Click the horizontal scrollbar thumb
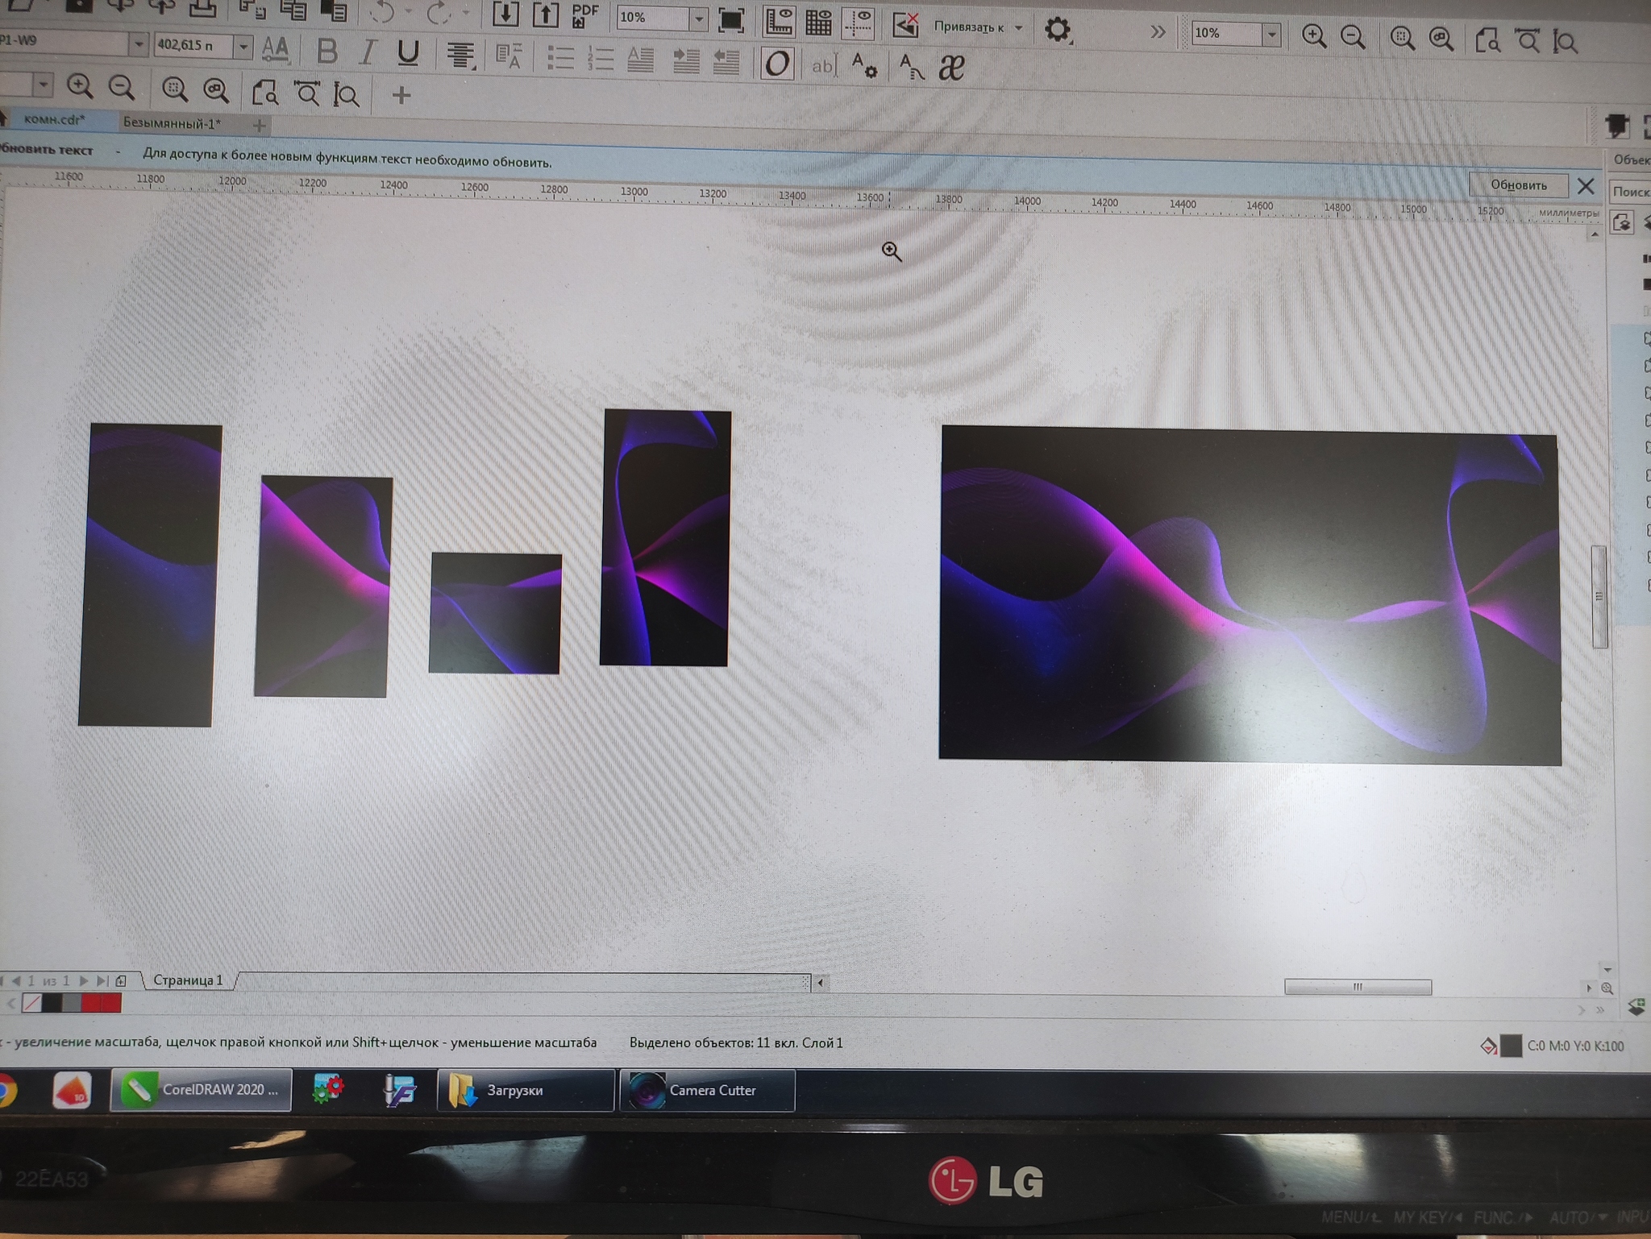The width and height of the screenshot is (1651, 1239). click(1358, 987)
